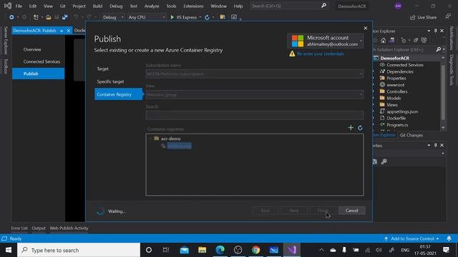Click the Open file toolbar icon
This screenshot has height=257, width=458.
coord(49,17)
